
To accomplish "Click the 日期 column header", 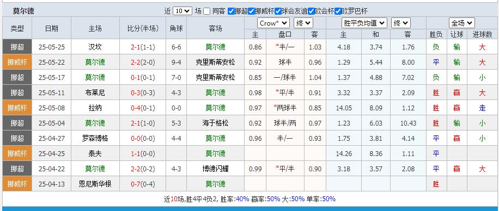I will [52, 28].
